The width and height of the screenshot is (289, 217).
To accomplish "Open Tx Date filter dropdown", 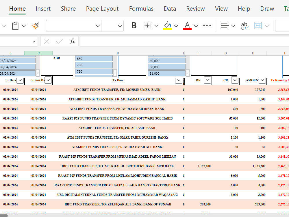I will (20, 80).
